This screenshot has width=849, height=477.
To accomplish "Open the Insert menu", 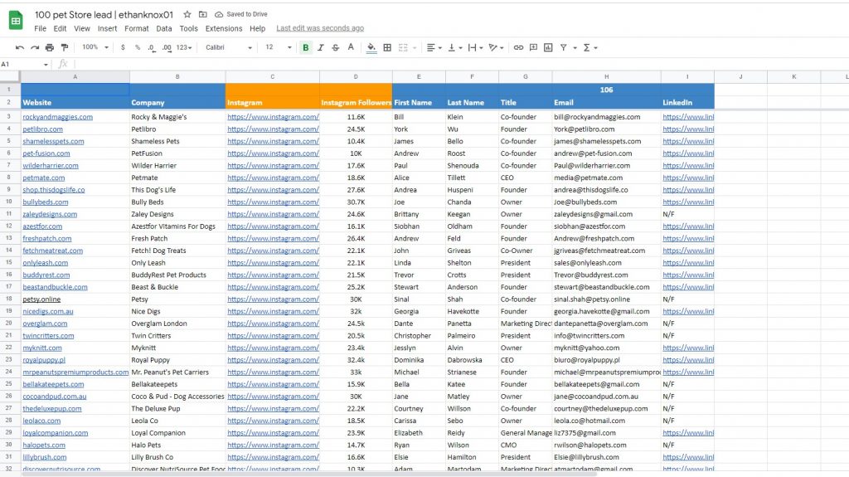I will 107,29.
